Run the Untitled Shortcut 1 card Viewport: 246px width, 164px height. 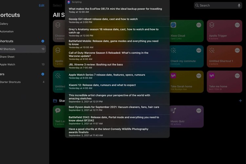(224, 56)
